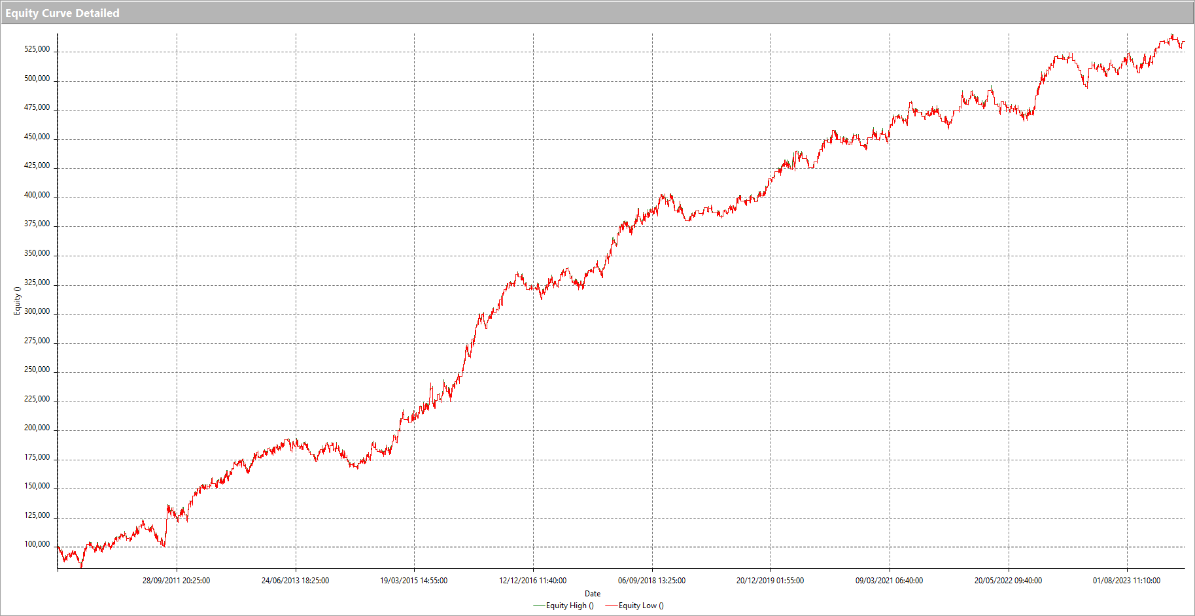
Task: Click the 12/12/2016 11:40:00 date marker
Action: 533,581
